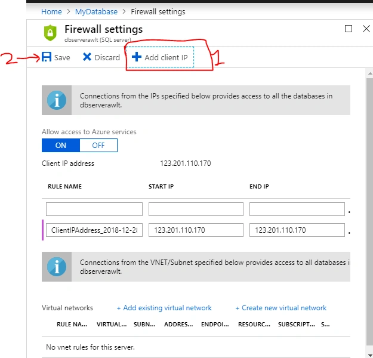Image resolution: width=373 pixels, height=358 pixels.
Task: Open options menu for the empty rule row
Action: point(349,212)
